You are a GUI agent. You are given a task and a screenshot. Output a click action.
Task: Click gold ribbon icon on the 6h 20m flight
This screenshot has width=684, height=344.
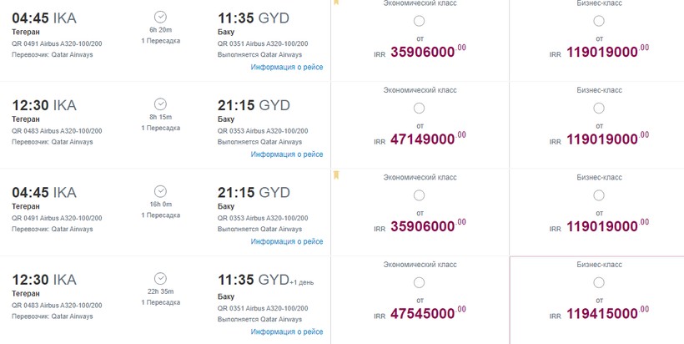point(336,3)
